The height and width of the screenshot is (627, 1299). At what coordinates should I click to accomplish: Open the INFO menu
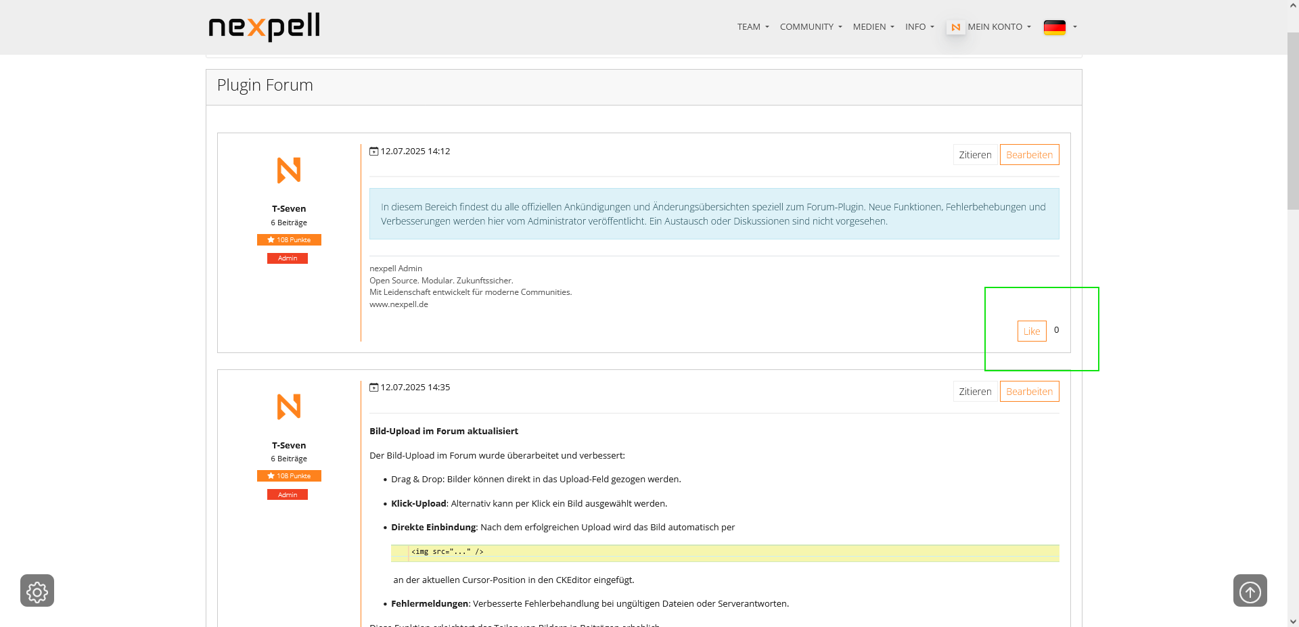919,27
